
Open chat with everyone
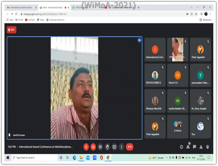coord(195,147)
